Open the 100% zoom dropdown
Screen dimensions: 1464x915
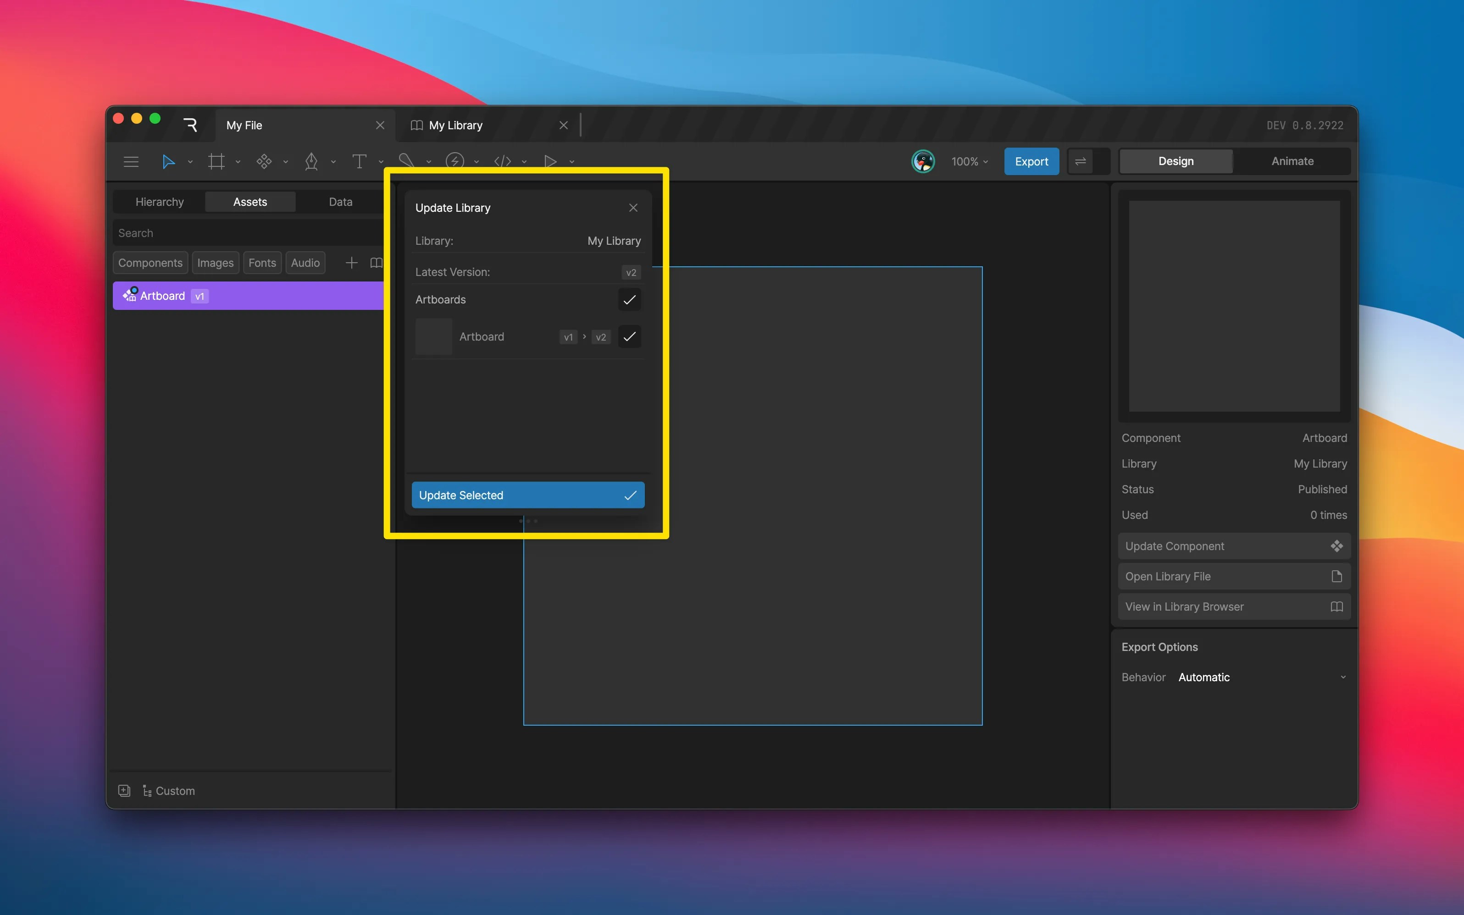(x=969, y=161)
